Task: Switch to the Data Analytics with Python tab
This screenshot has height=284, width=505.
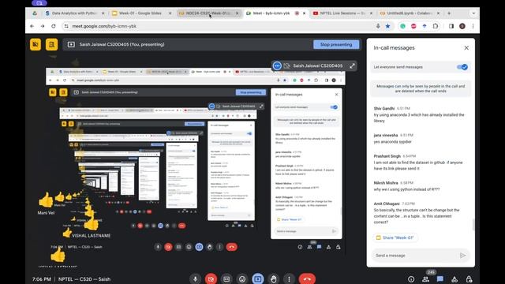Action: [x=75, y=13]
